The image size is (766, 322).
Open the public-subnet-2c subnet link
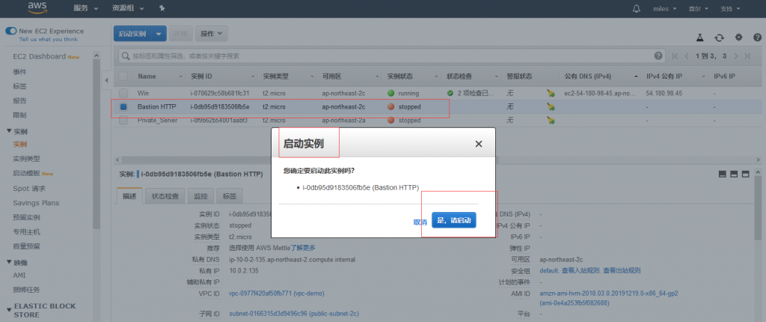pos(294,313)
